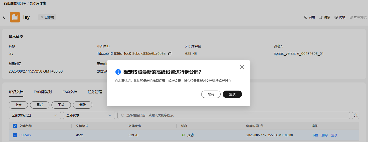Click the attribute filter search field
This screenshot has height=142, width=368.
coord(233,115)
